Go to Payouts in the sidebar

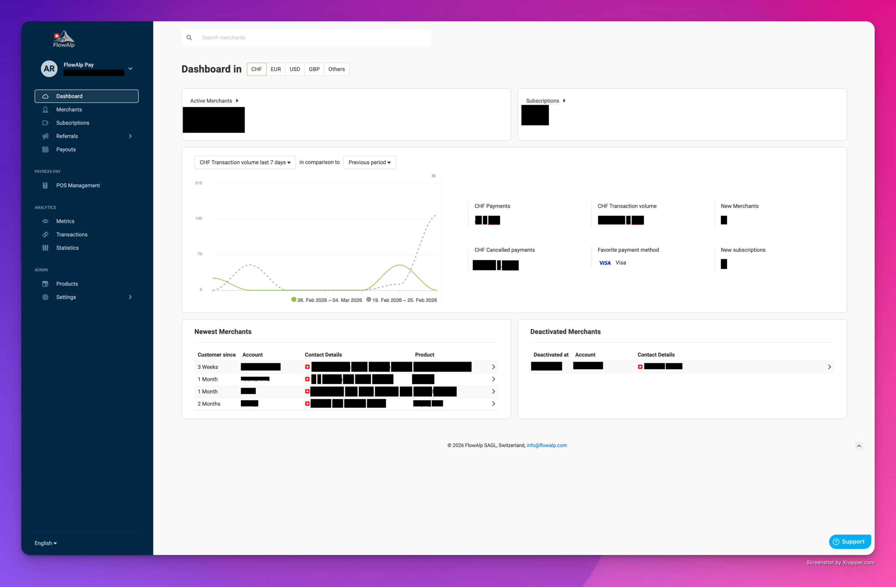66,149
